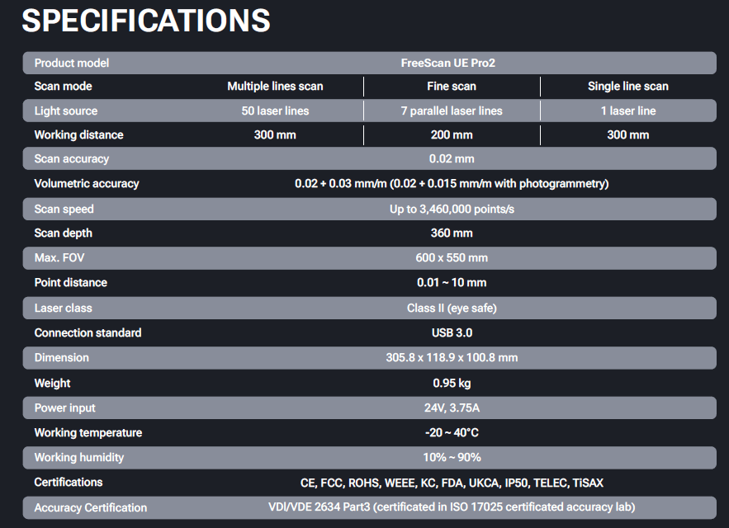
Task: Click the 'Scan accuracy' label
Action: click(x=72, y=158)
